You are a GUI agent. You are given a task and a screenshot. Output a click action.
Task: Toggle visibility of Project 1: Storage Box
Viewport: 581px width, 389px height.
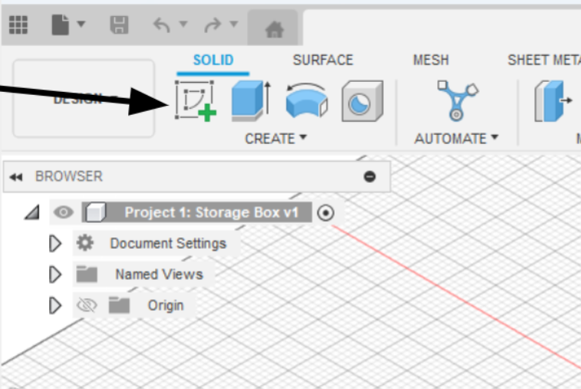(x=65, y=212)
